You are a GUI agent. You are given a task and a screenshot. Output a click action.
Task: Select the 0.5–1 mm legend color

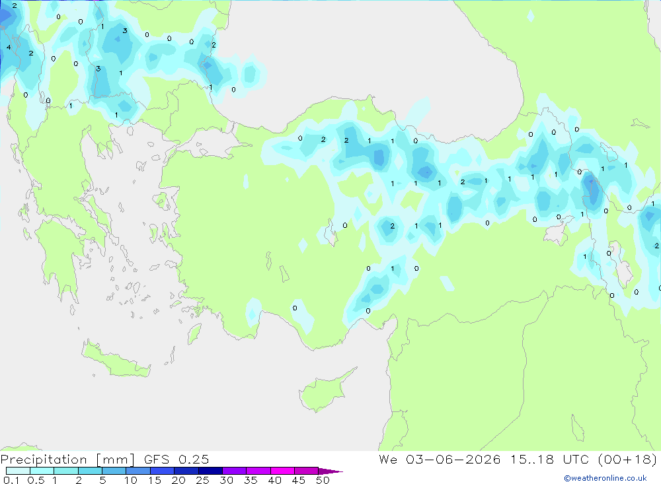[42, 471]
